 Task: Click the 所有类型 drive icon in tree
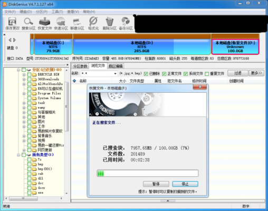pyautogui.click(x=28, y=155)
